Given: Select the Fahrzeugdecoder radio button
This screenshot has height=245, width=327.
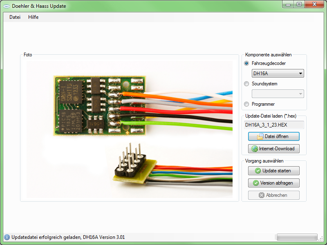Looking at the screenshot, I should point(246,63).
